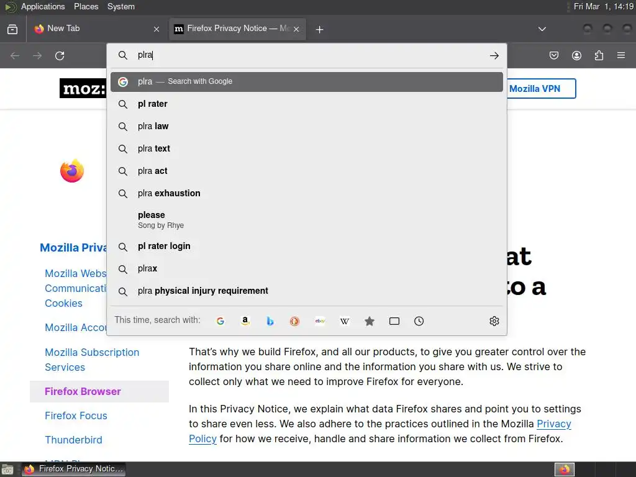Go forward to the next page
636x477 pixels.
(37, 55)
